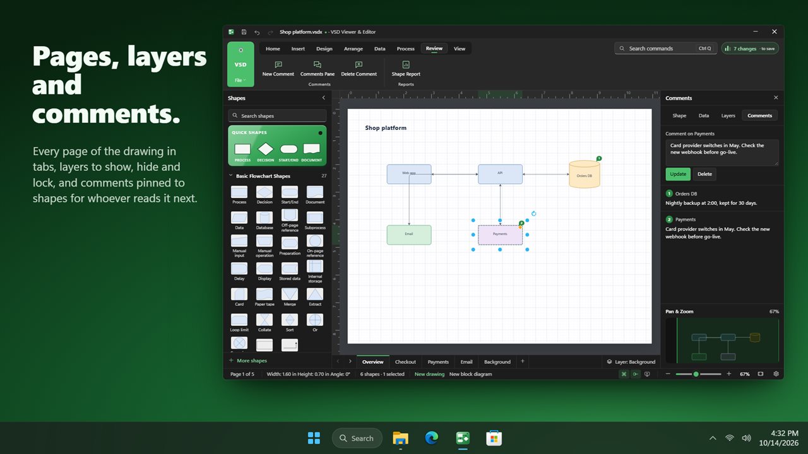
Task: Adjust the zoom slider handle
Action: click(x=696, y=374)
